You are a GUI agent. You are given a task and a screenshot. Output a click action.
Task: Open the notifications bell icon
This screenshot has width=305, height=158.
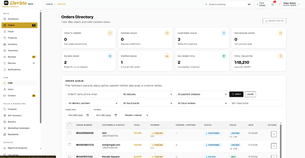click(x=273, y=4)
